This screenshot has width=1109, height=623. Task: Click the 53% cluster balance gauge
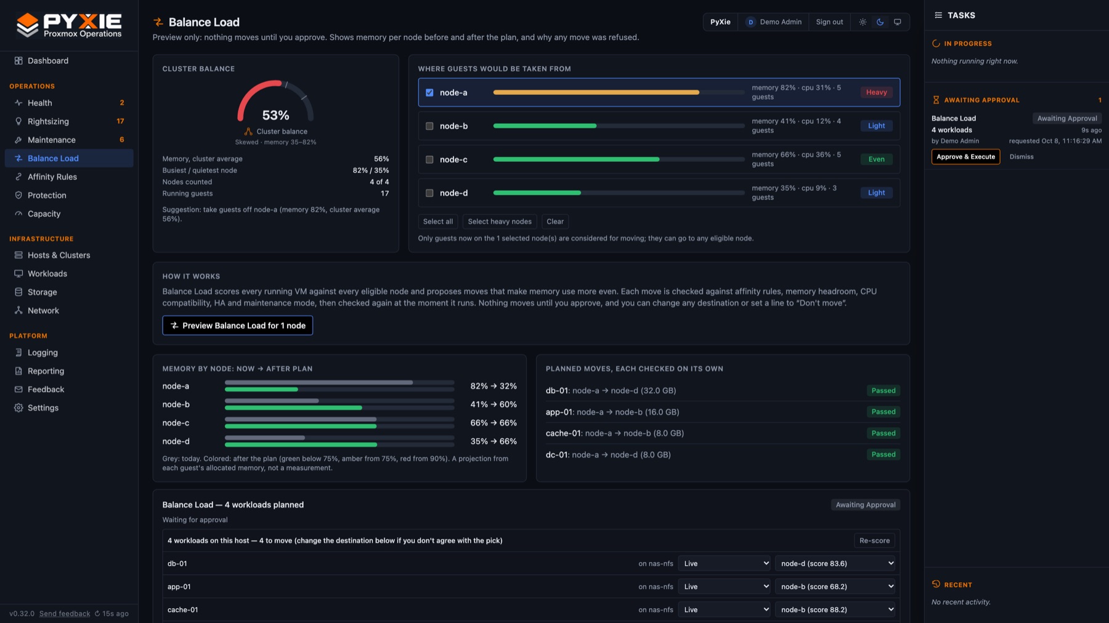click(x=275, y=102)
